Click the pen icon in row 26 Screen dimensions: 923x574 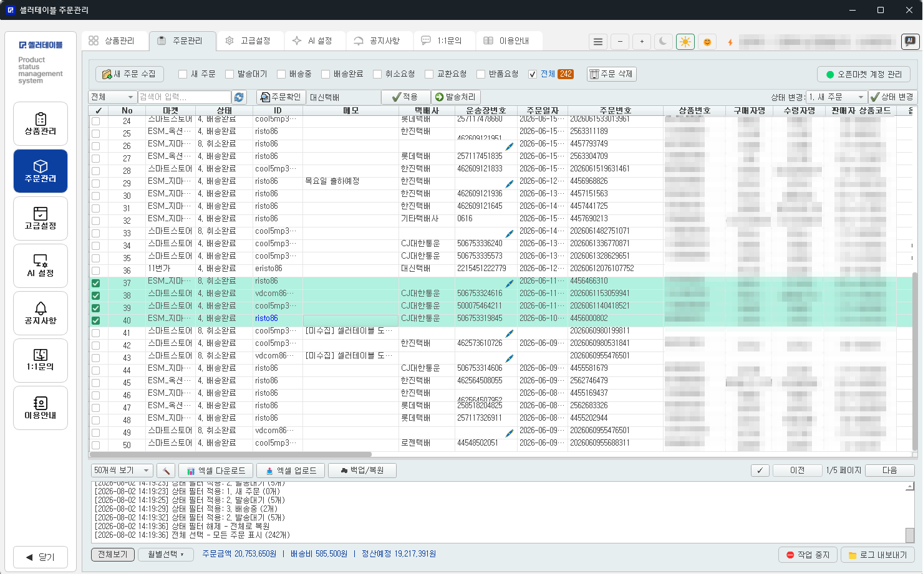[510, 146]
